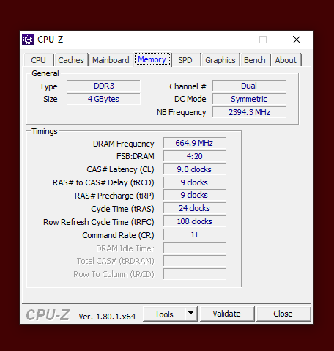Click the Validate button
The height and width of the screenshot is (351, 334).
(x=227, y=314)
